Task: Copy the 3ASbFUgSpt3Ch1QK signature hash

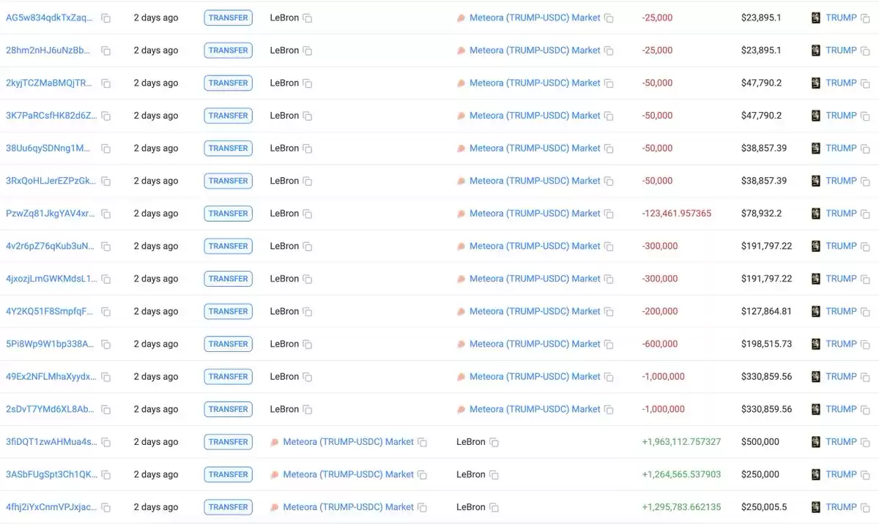Action: click(106, 475)
